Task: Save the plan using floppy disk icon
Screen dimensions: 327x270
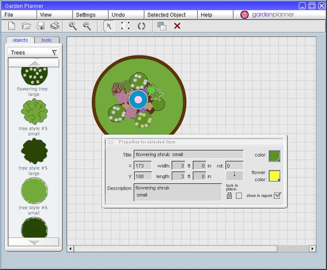Action: 40,26
